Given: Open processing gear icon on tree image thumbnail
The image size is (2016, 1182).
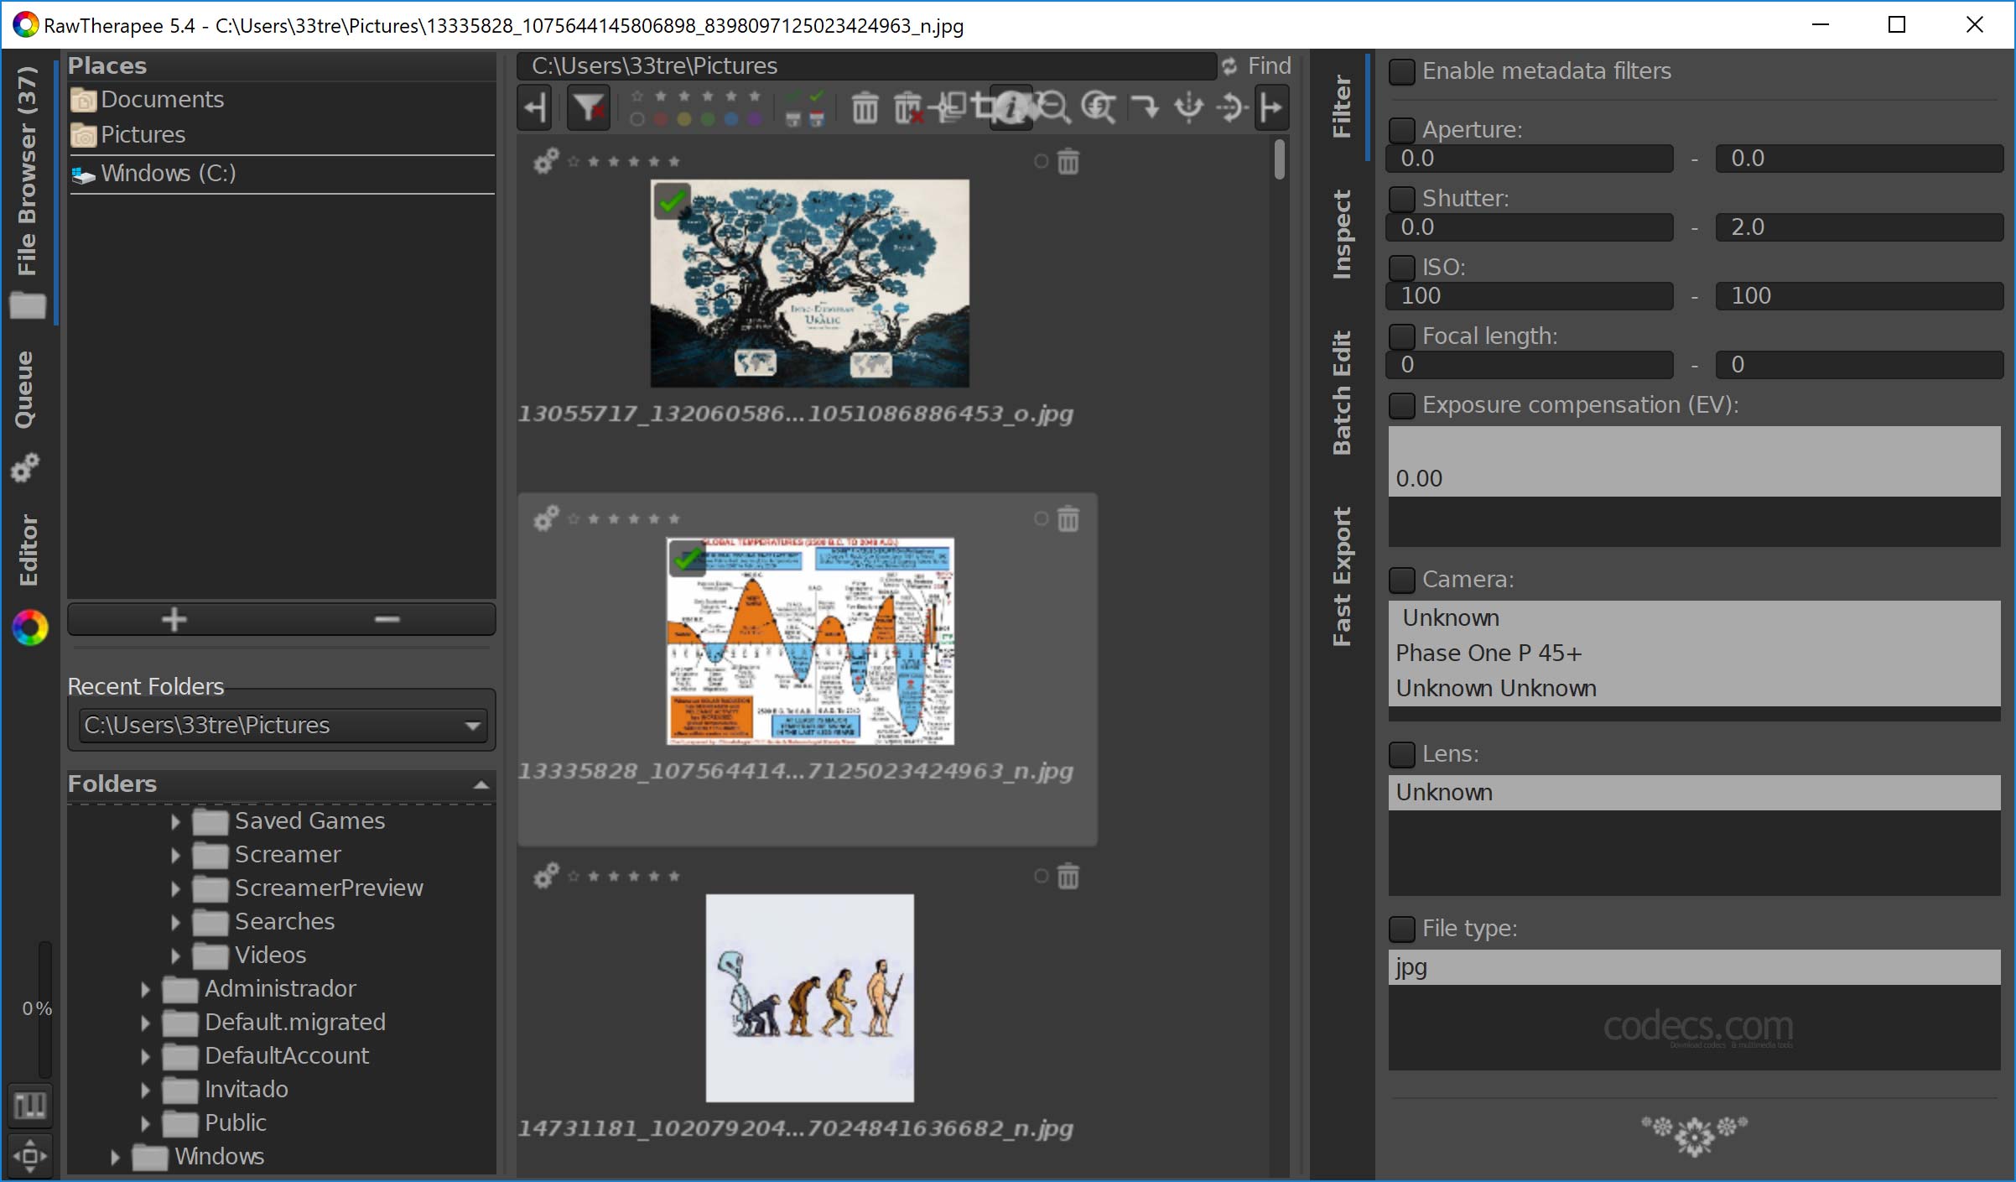Looking at the screenshot, I should [546, 160].
